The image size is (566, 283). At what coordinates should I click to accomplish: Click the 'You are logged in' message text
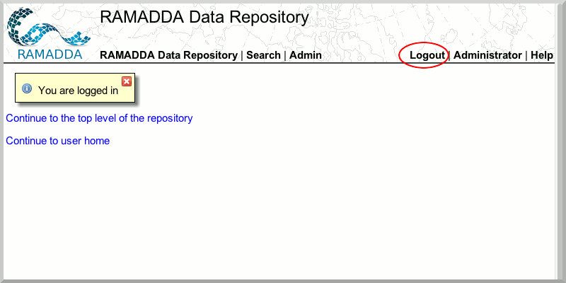pyautogui.click(x=78, y=91)
